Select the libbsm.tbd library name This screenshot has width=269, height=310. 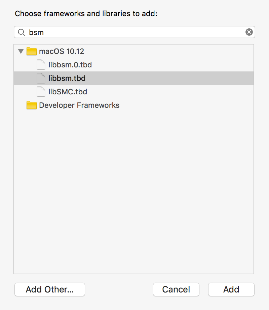(x=67, y=78)
